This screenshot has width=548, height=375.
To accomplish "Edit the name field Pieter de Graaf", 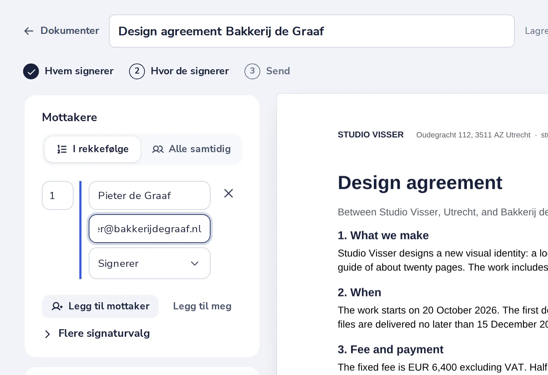I will (150, 195).
